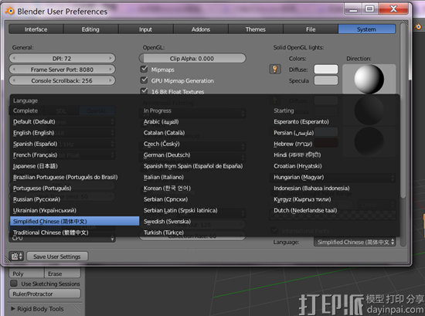
Task: Click the Erase button in tool panel
Action: click(x=63, y=274)
